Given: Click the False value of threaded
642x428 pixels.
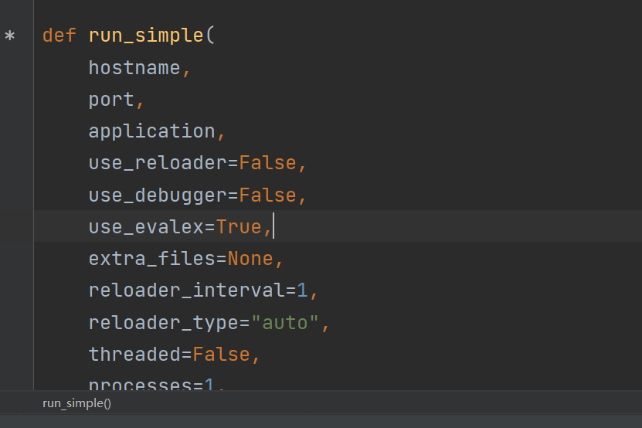Looking at the screenshot, I should tap(221, 355).
